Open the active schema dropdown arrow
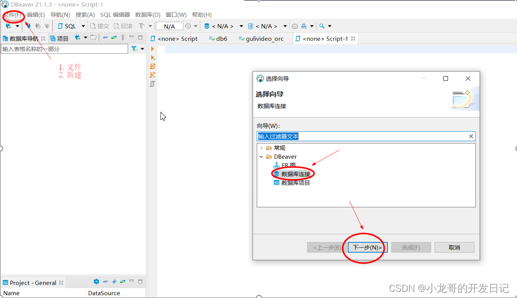The image size is (517, 298). point(285,26)
